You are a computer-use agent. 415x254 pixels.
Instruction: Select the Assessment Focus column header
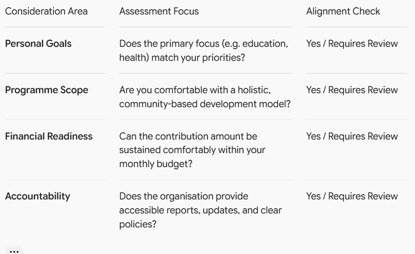pos(159,12)
